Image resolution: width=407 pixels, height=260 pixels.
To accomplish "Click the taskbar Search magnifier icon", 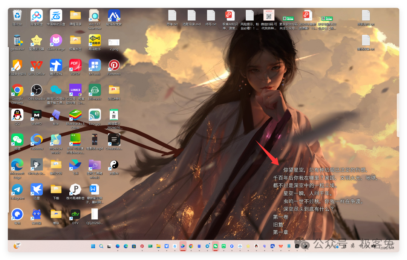I will pyautogui.click(x=101, y=246).
